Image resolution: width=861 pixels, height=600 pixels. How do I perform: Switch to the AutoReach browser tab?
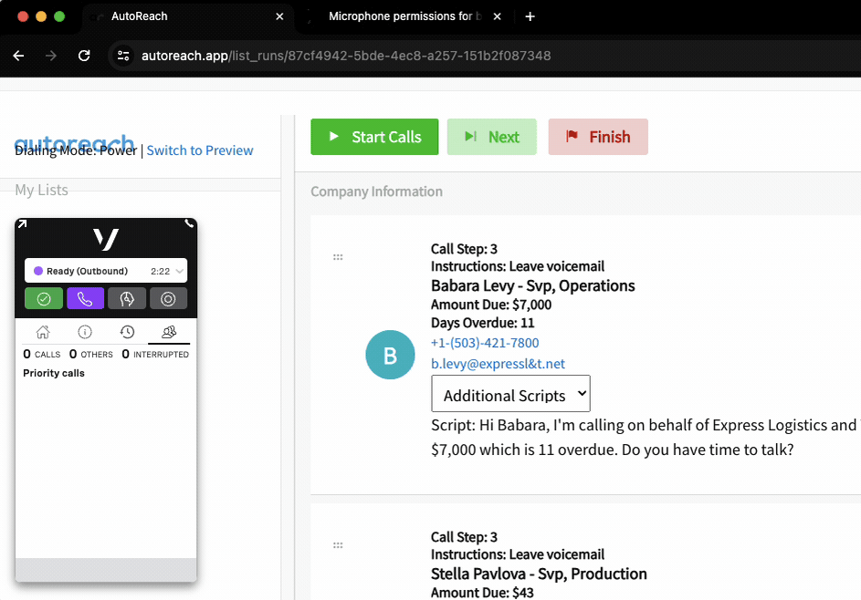click(x=188, y=16)
